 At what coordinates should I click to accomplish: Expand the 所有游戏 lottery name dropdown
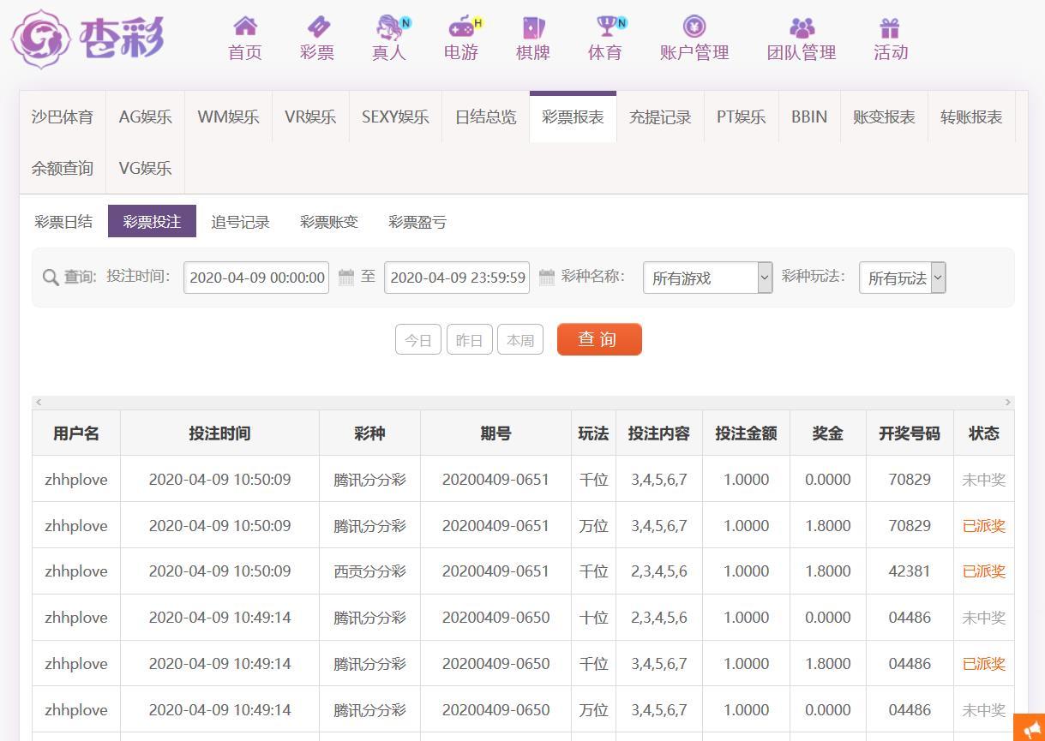[707, 278]
